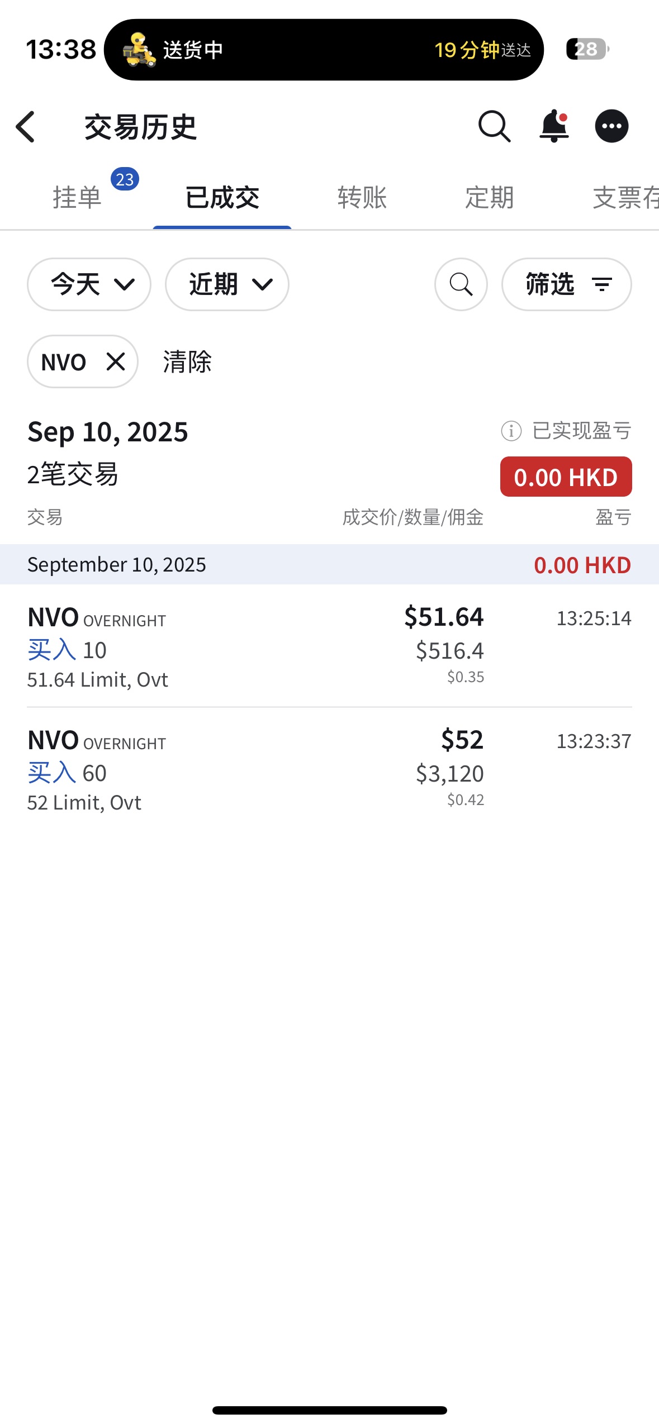
Task: Expand the 近期 dropdown
Action: pyautogui.click(x=227, y=284)
